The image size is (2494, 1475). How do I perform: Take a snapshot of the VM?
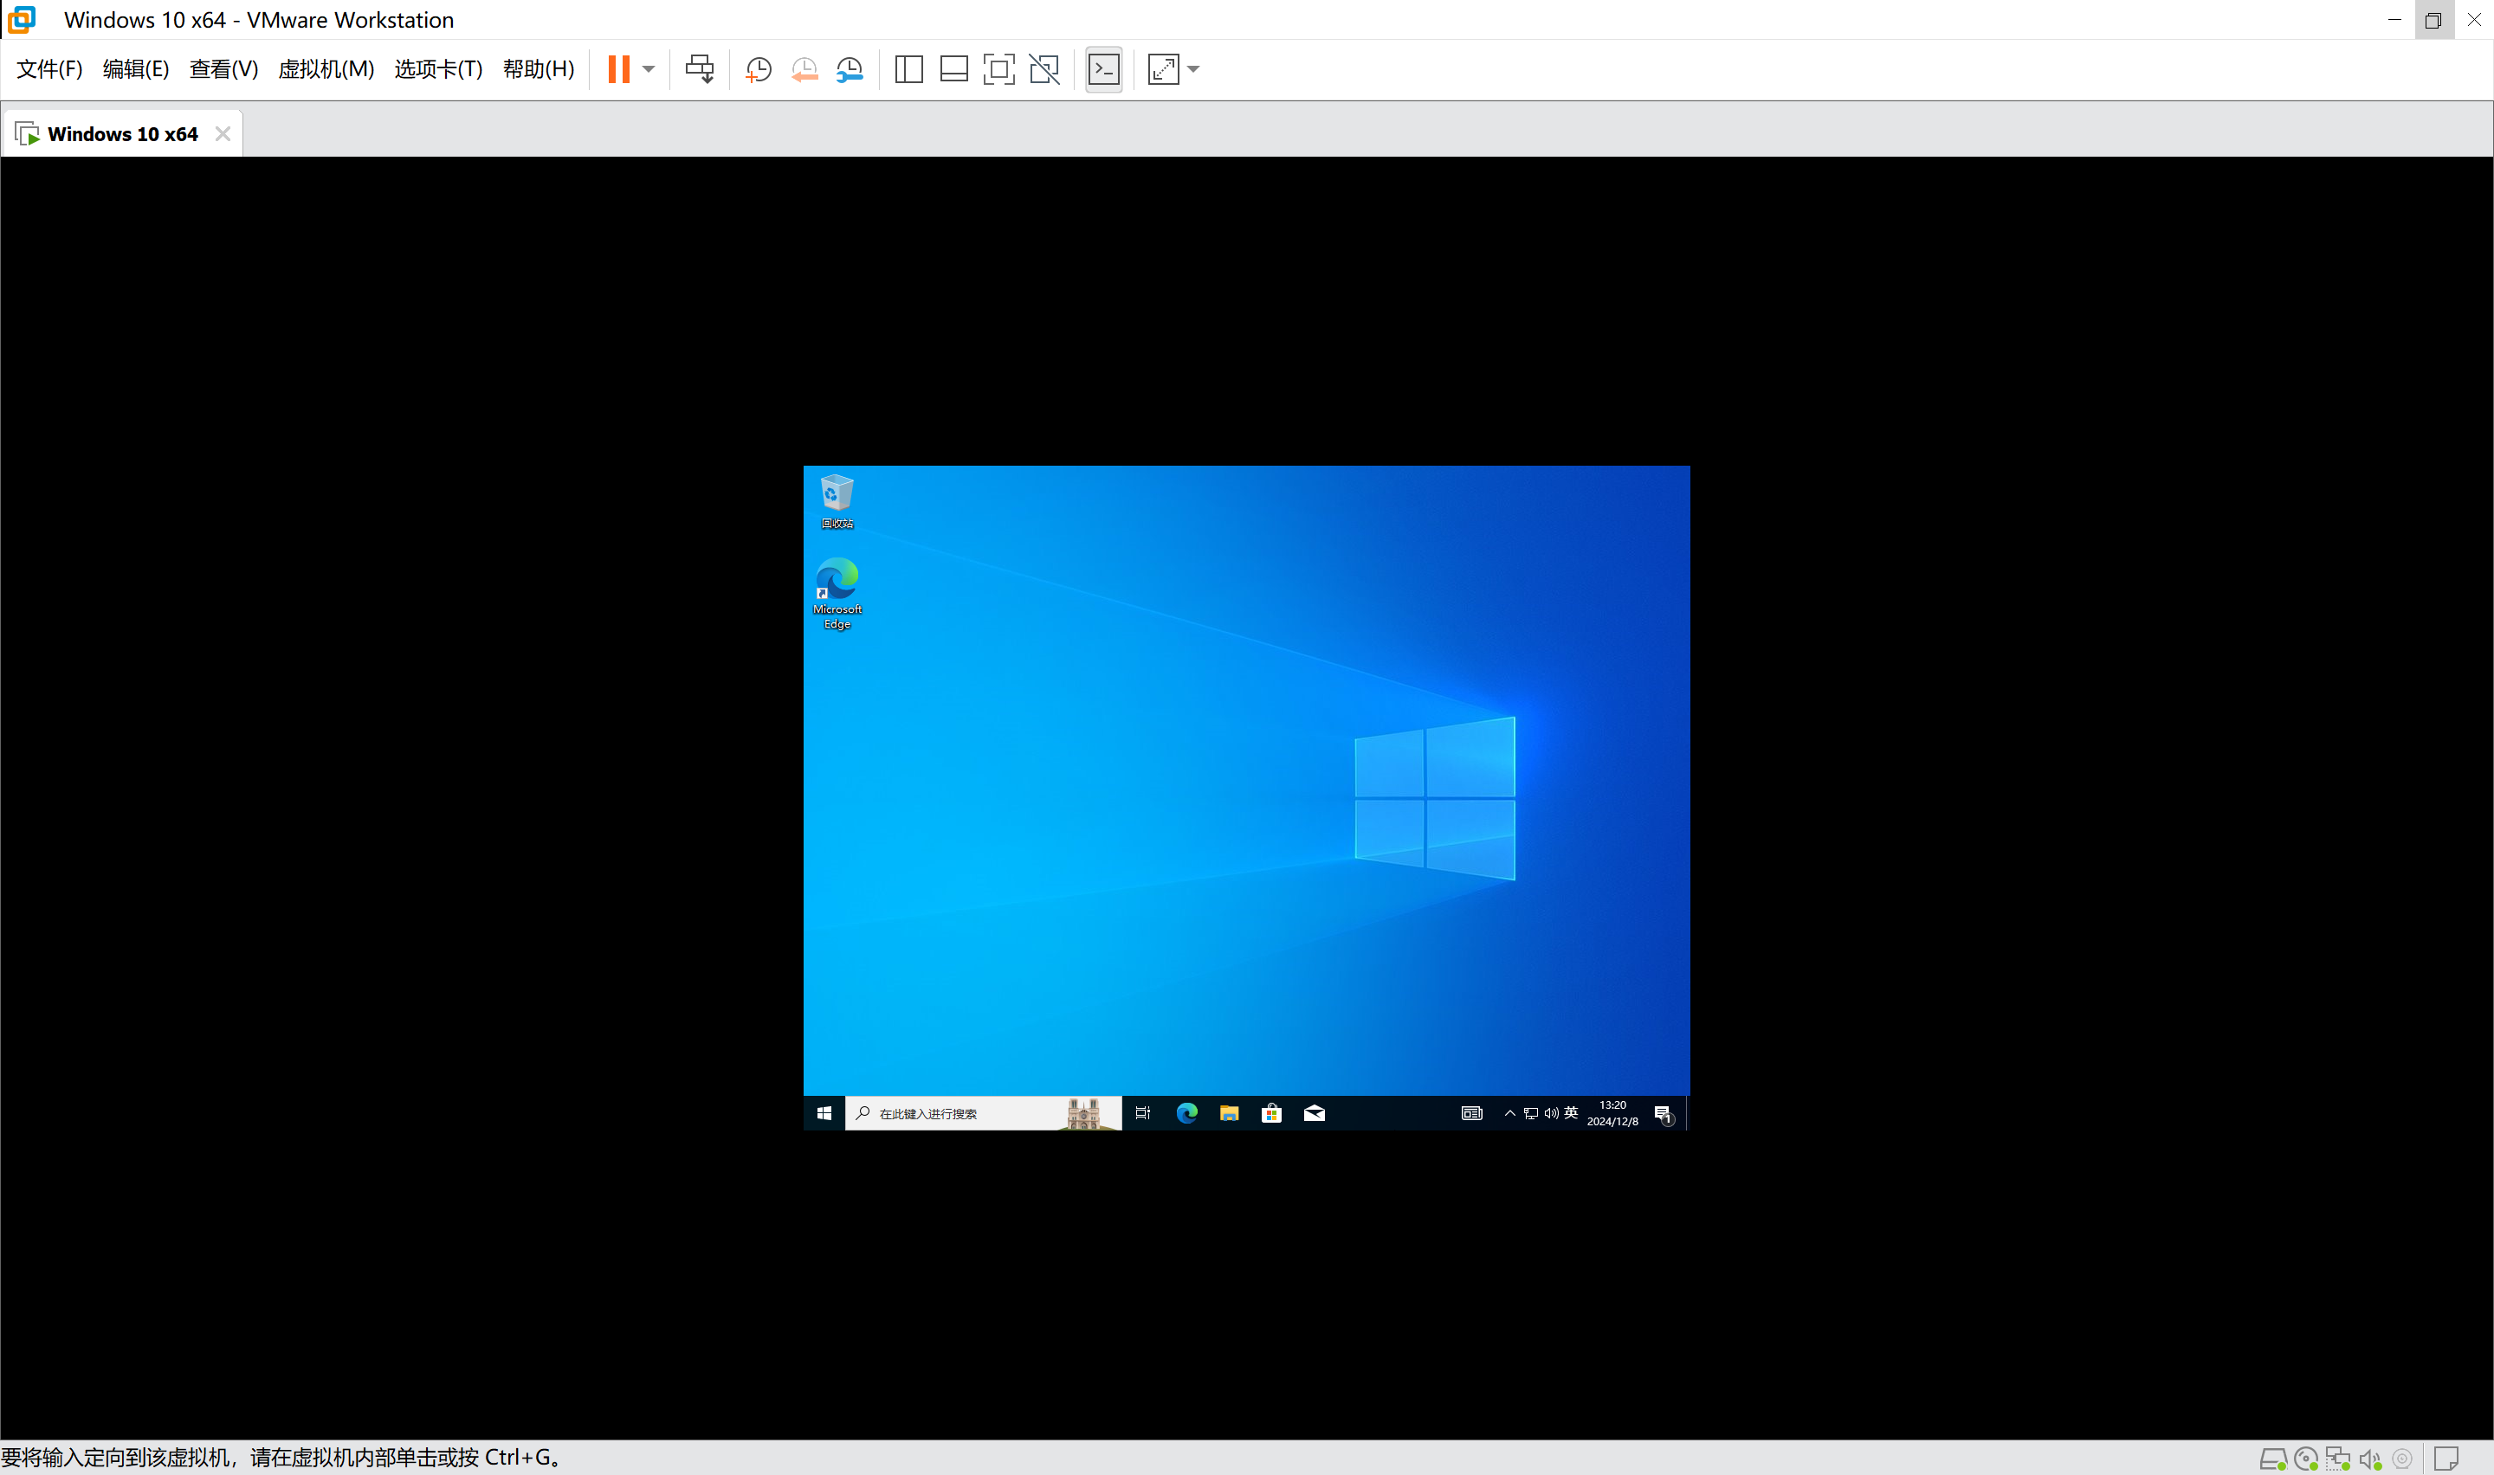click(759, 68)
